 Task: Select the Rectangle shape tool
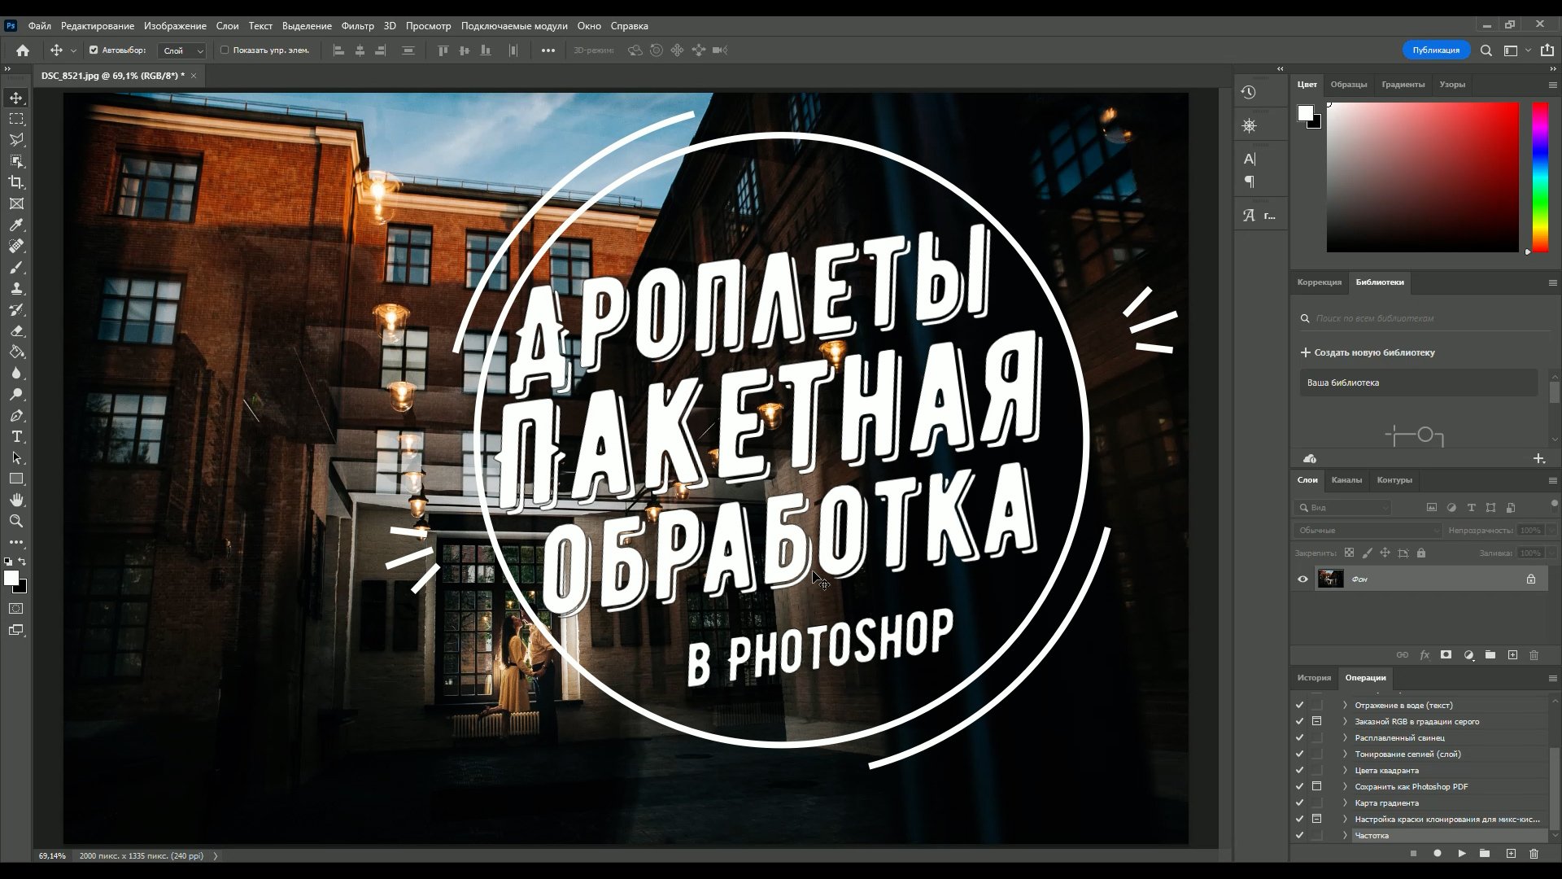(16, 479)
